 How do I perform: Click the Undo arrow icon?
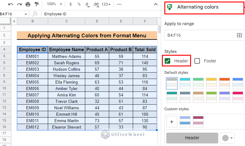click(10, 4)
